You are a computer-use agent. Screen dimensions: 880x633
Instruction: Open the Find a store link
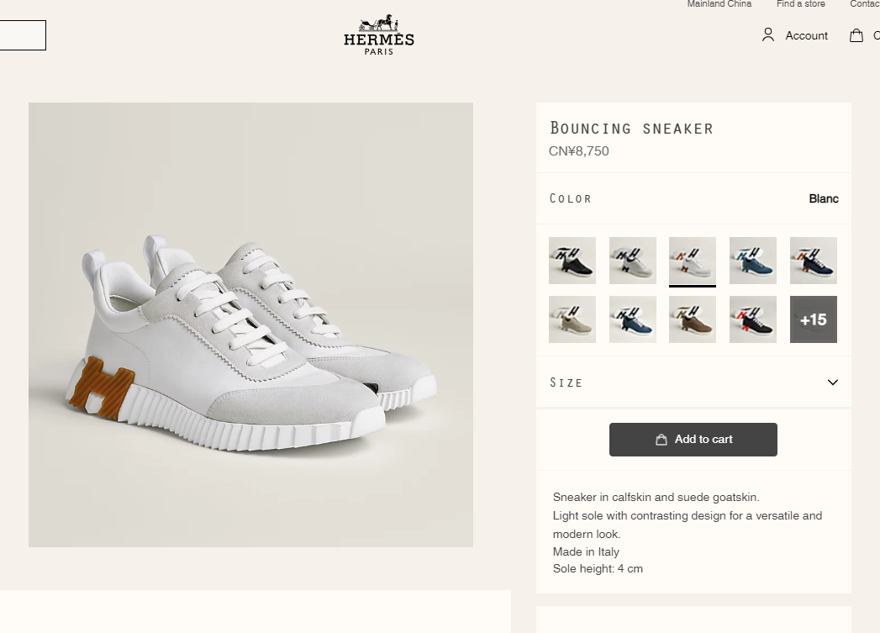click(800, 4)
